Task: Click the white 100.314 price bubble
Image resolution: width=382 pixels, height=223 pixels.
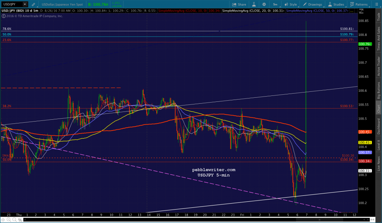Action: (x=365, y=171)
